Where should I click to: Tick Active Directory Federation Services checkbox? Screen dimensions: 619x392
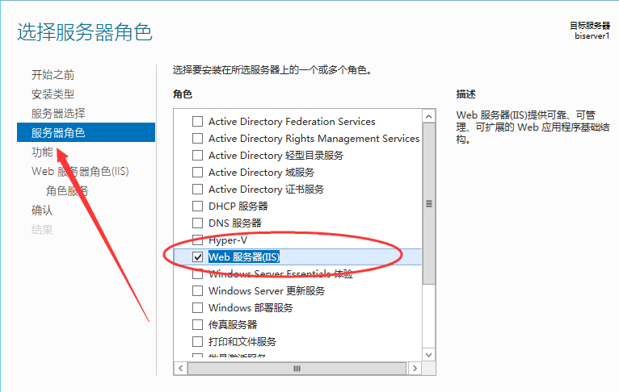coord(197,121)
